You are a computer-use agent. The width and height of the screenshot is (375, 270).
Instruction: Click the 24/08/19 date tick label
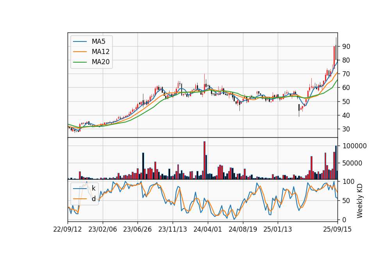tap(243, 229)
